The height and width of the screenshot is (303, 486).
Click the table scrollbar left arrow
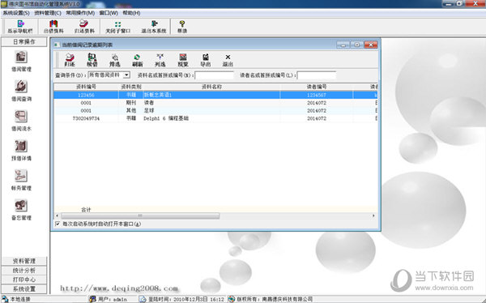[57, 216]
